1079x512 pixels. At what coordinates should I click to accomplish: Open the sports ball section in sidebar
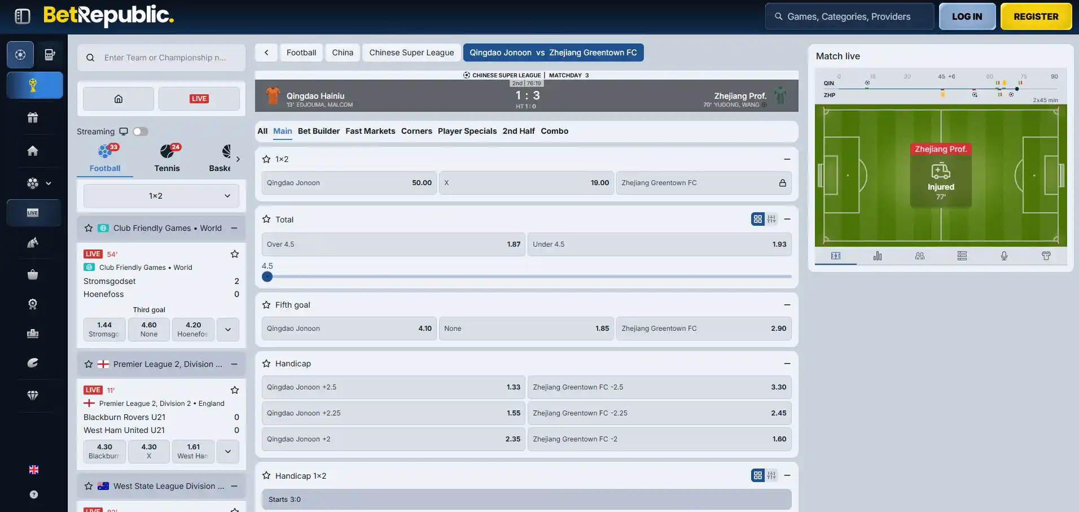[x=20, y=55]
